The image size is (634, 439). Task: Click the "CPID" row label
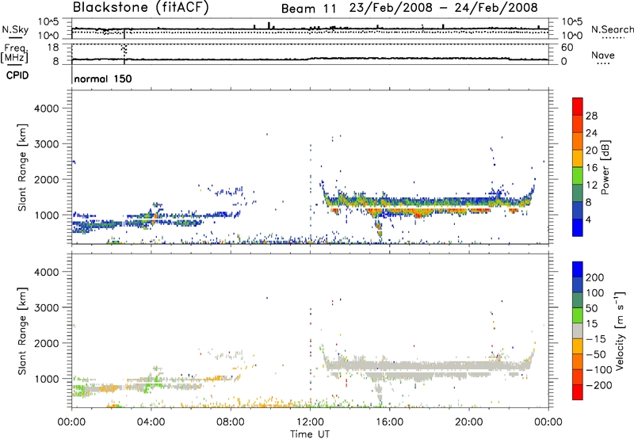coord(17,75)
